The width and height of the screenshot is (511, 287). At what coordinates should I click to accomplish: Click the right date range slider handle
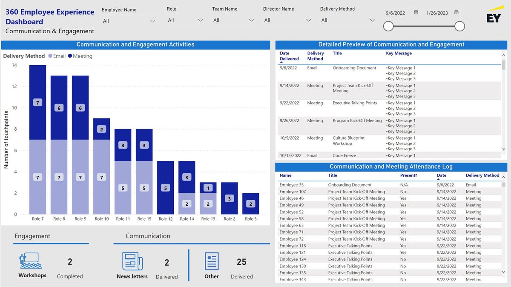pos(459,26)
